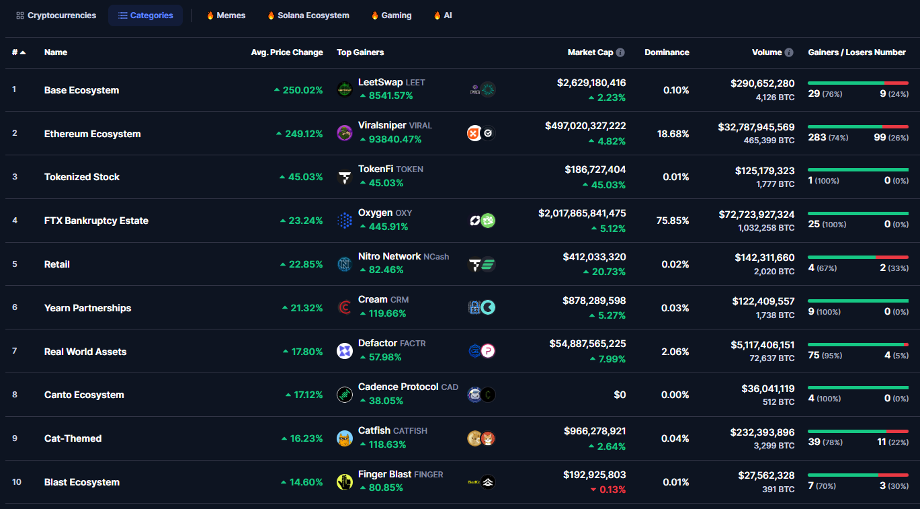
Task: Click the coin logo pair in Base Ecosystem row
Action: 482,89
